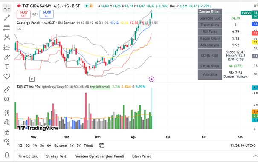Image resolution: width=258 pixels, height=162 pixels.
Task: Click the Volatilite row label
Action: tap(210, 74)
